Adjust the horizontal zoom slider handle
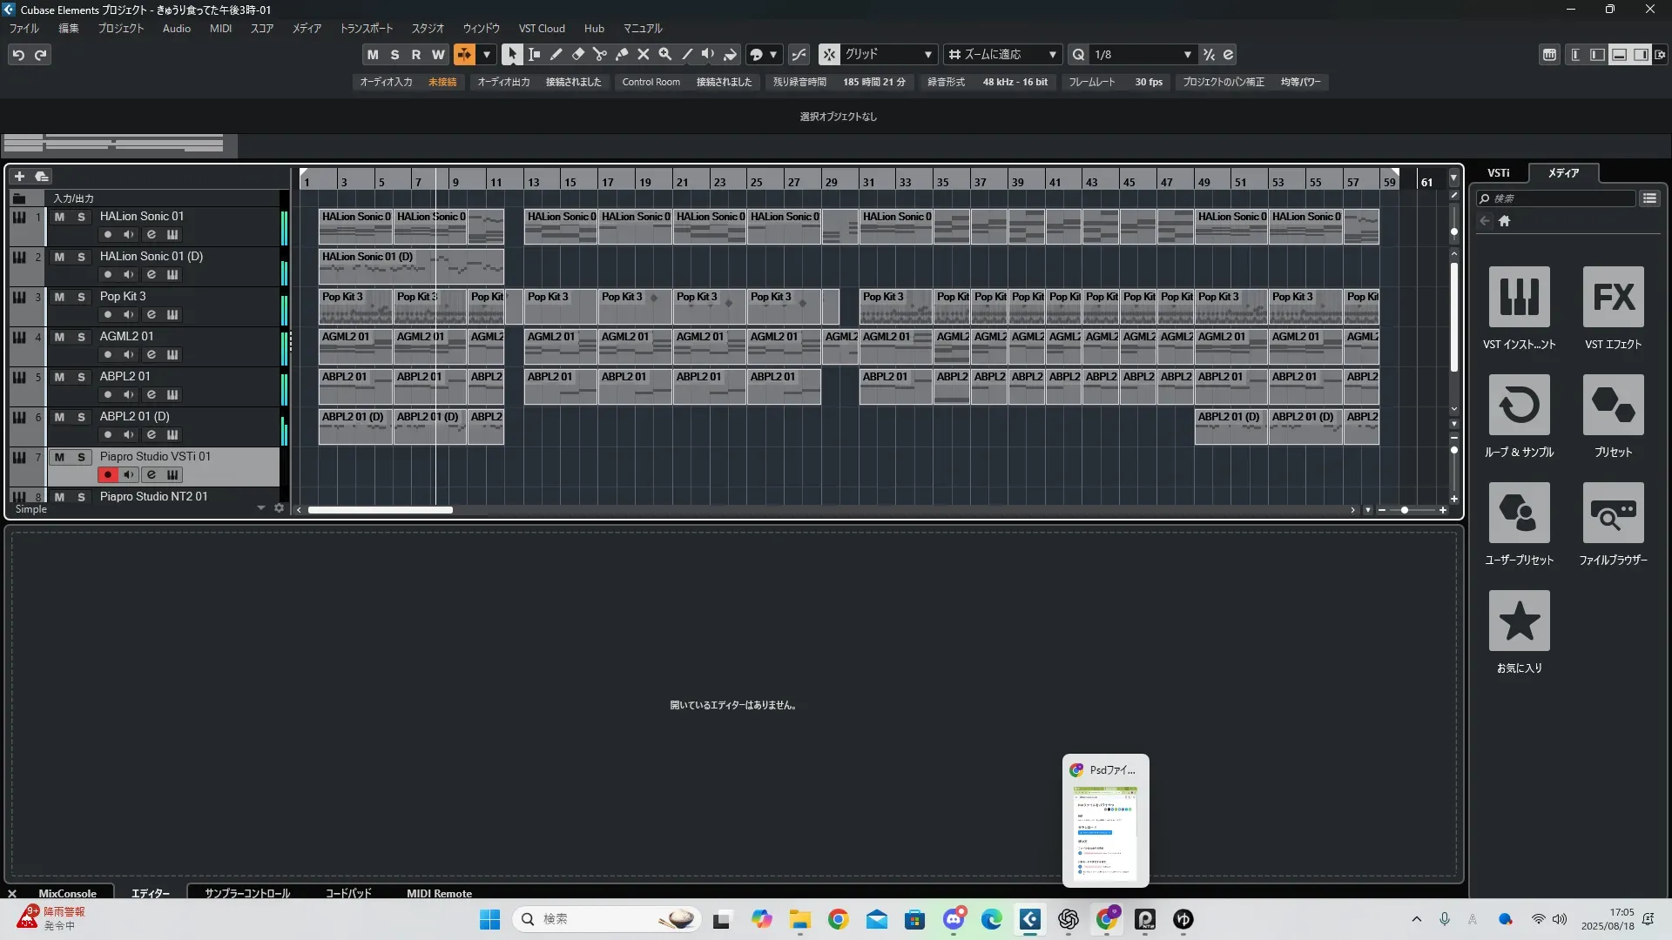The image size is (1672, 940). click(1404, 510)
